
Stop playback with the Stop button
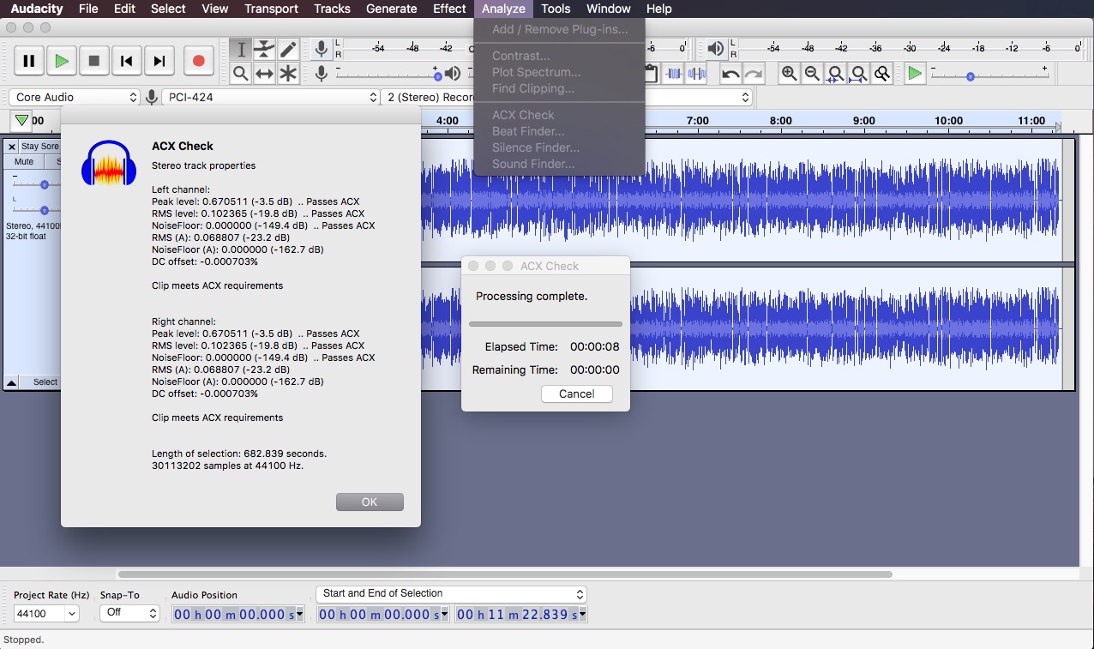click(94, 61)
